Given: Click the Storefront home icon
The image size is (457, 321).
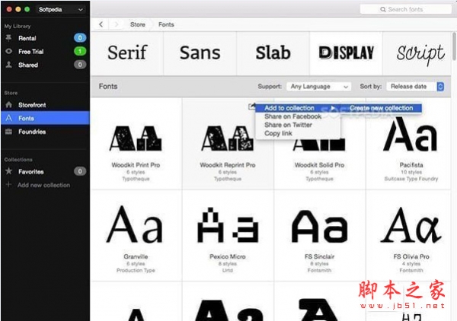Looking at the screenshot, I should pyautogui.click(x=8, y=104).
